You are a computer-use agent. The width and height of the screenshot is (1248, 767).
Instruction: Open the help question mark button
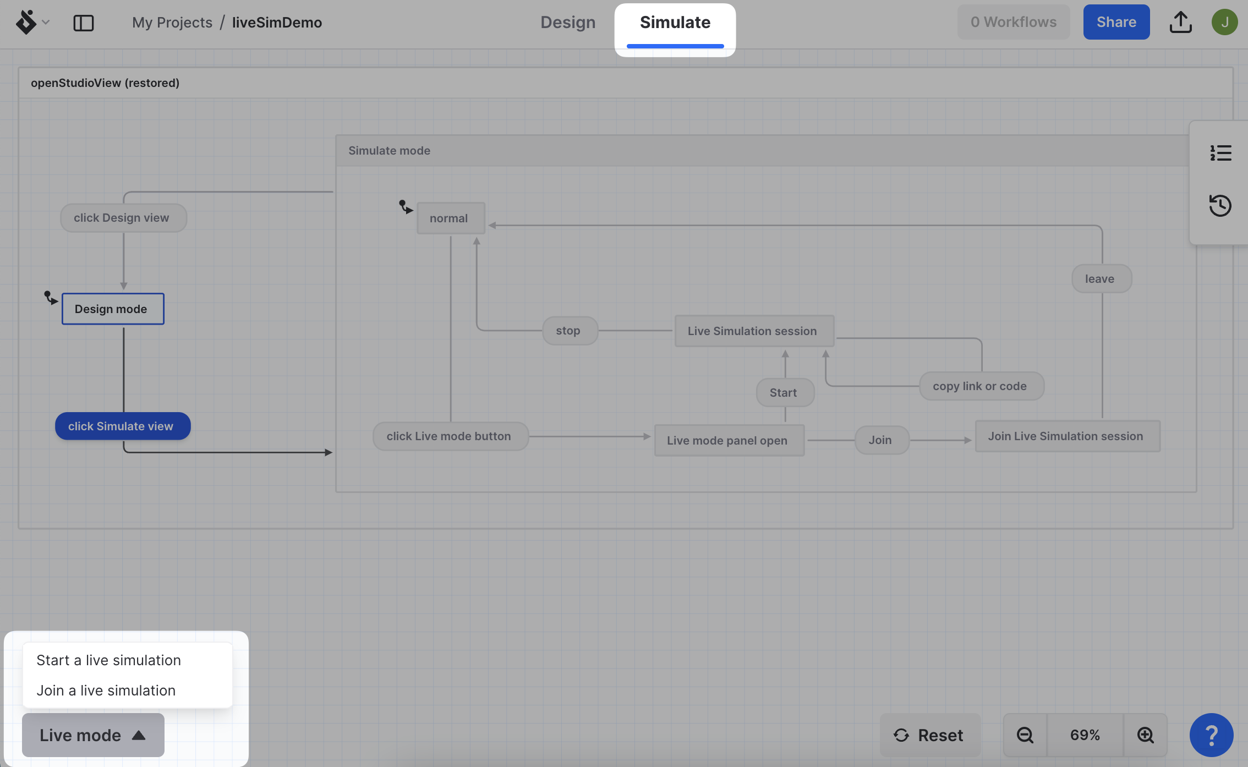click(1211, 735)
